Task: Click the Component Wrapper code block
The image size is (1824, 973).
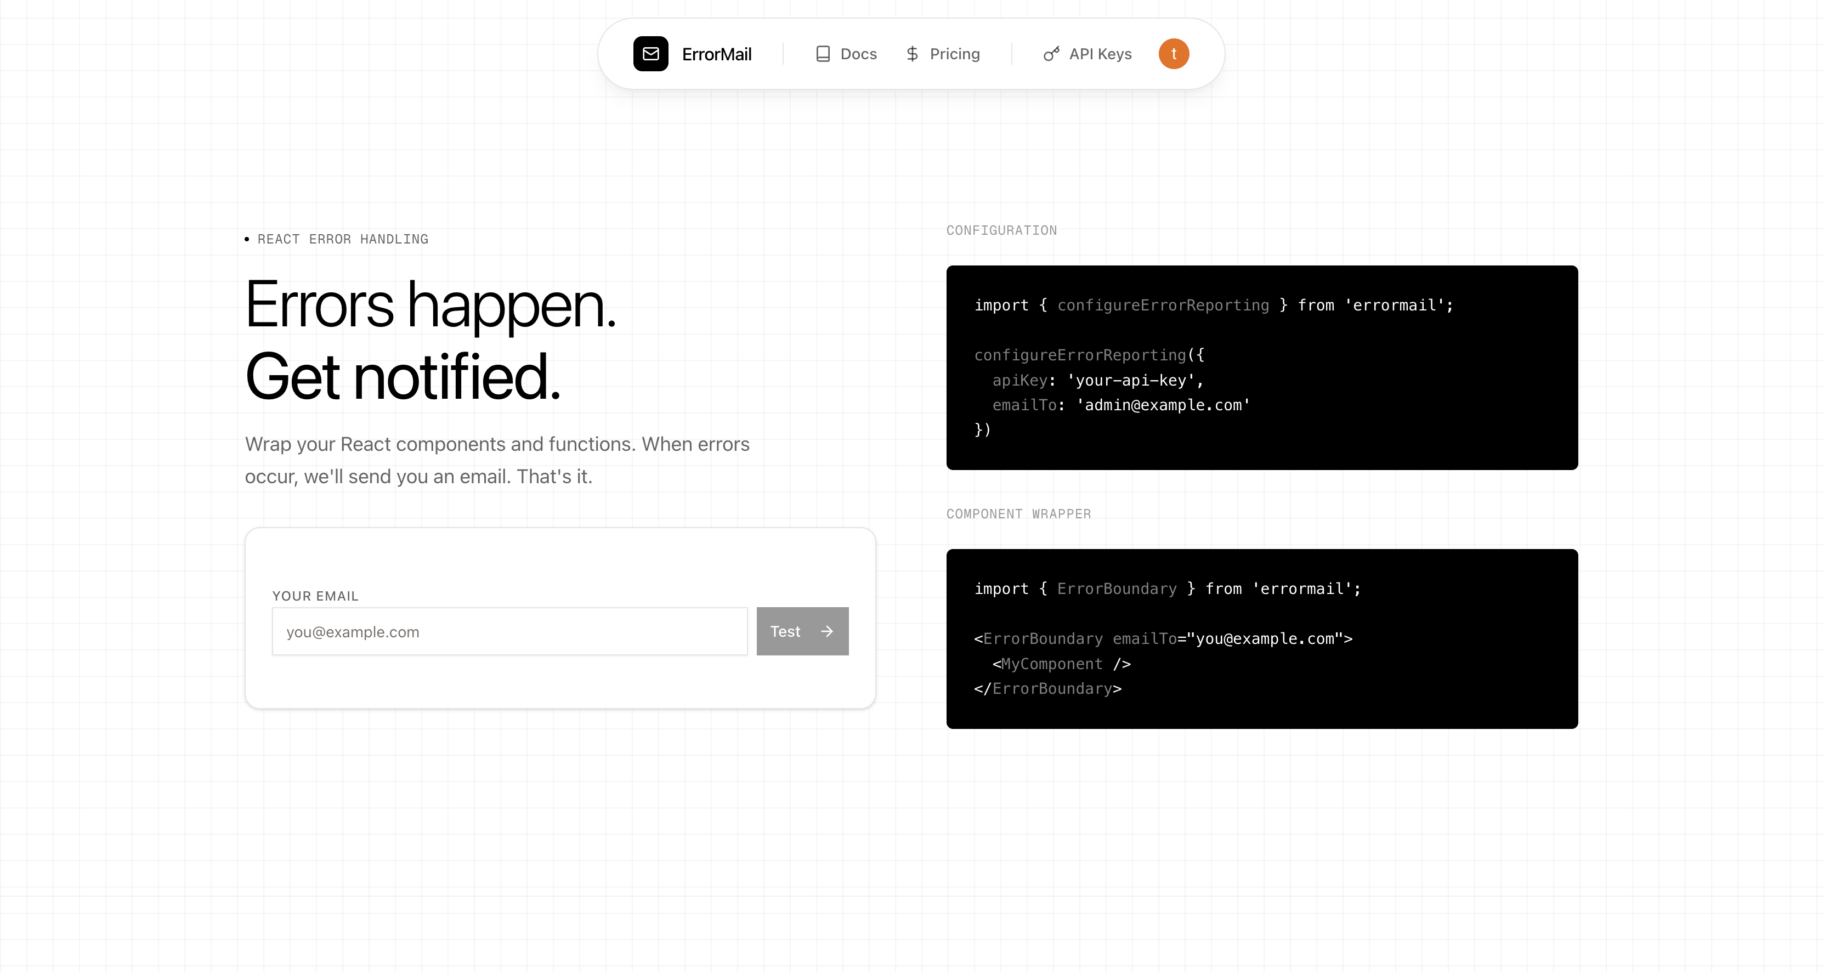Action: (1261, 638)
